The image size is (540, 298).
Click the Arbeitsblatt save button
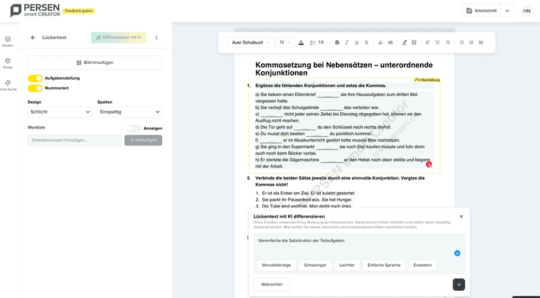click(x=481, y=10)
